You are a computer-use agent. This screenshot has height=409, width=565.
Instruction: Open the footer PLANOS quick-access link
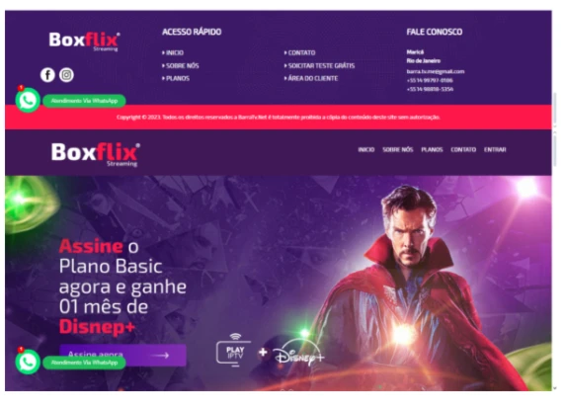tap(176, 78)
